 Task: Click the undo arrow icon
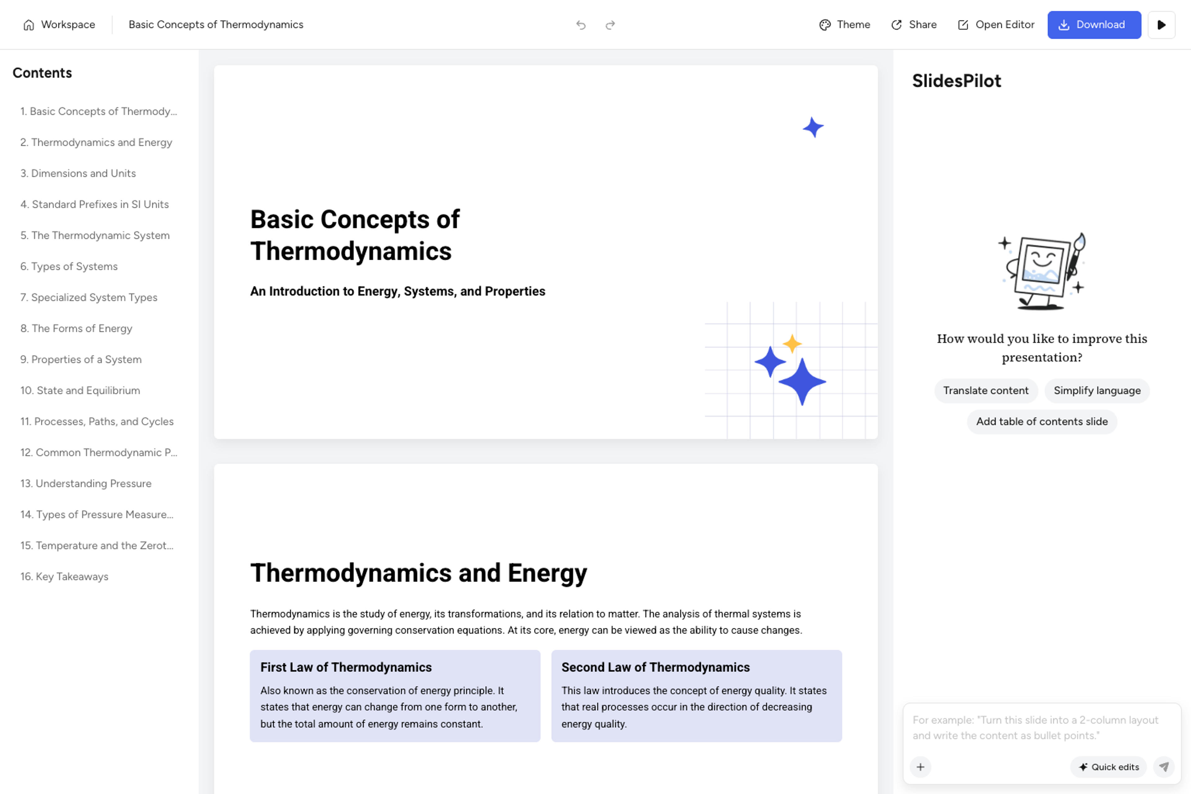581,25
